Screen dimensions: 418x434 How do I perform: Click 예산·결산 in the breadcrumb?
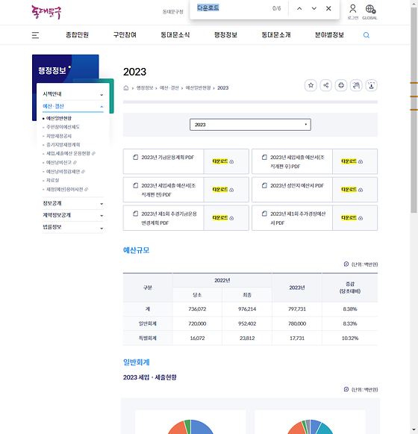[x=169, y=87]
